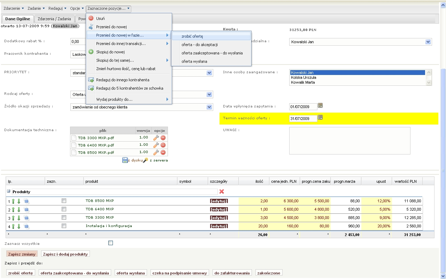
Task: Move TDB 8500 MXP row up
Action: pos(13,201)
